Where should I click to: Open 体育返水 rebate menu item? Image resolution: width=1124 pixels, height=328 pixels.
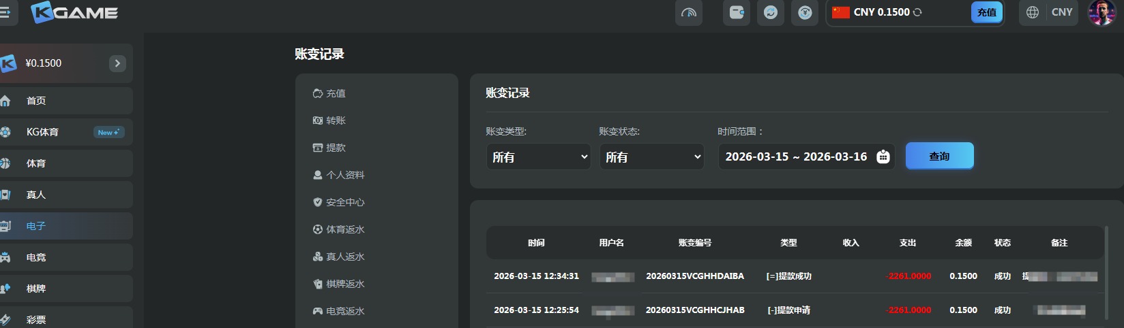(345, 229)
